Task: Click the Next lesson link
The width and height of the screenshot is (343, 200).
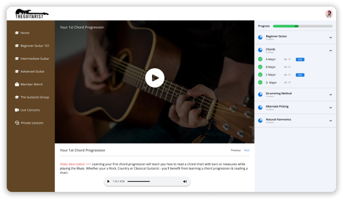Action: coord(247,150)
